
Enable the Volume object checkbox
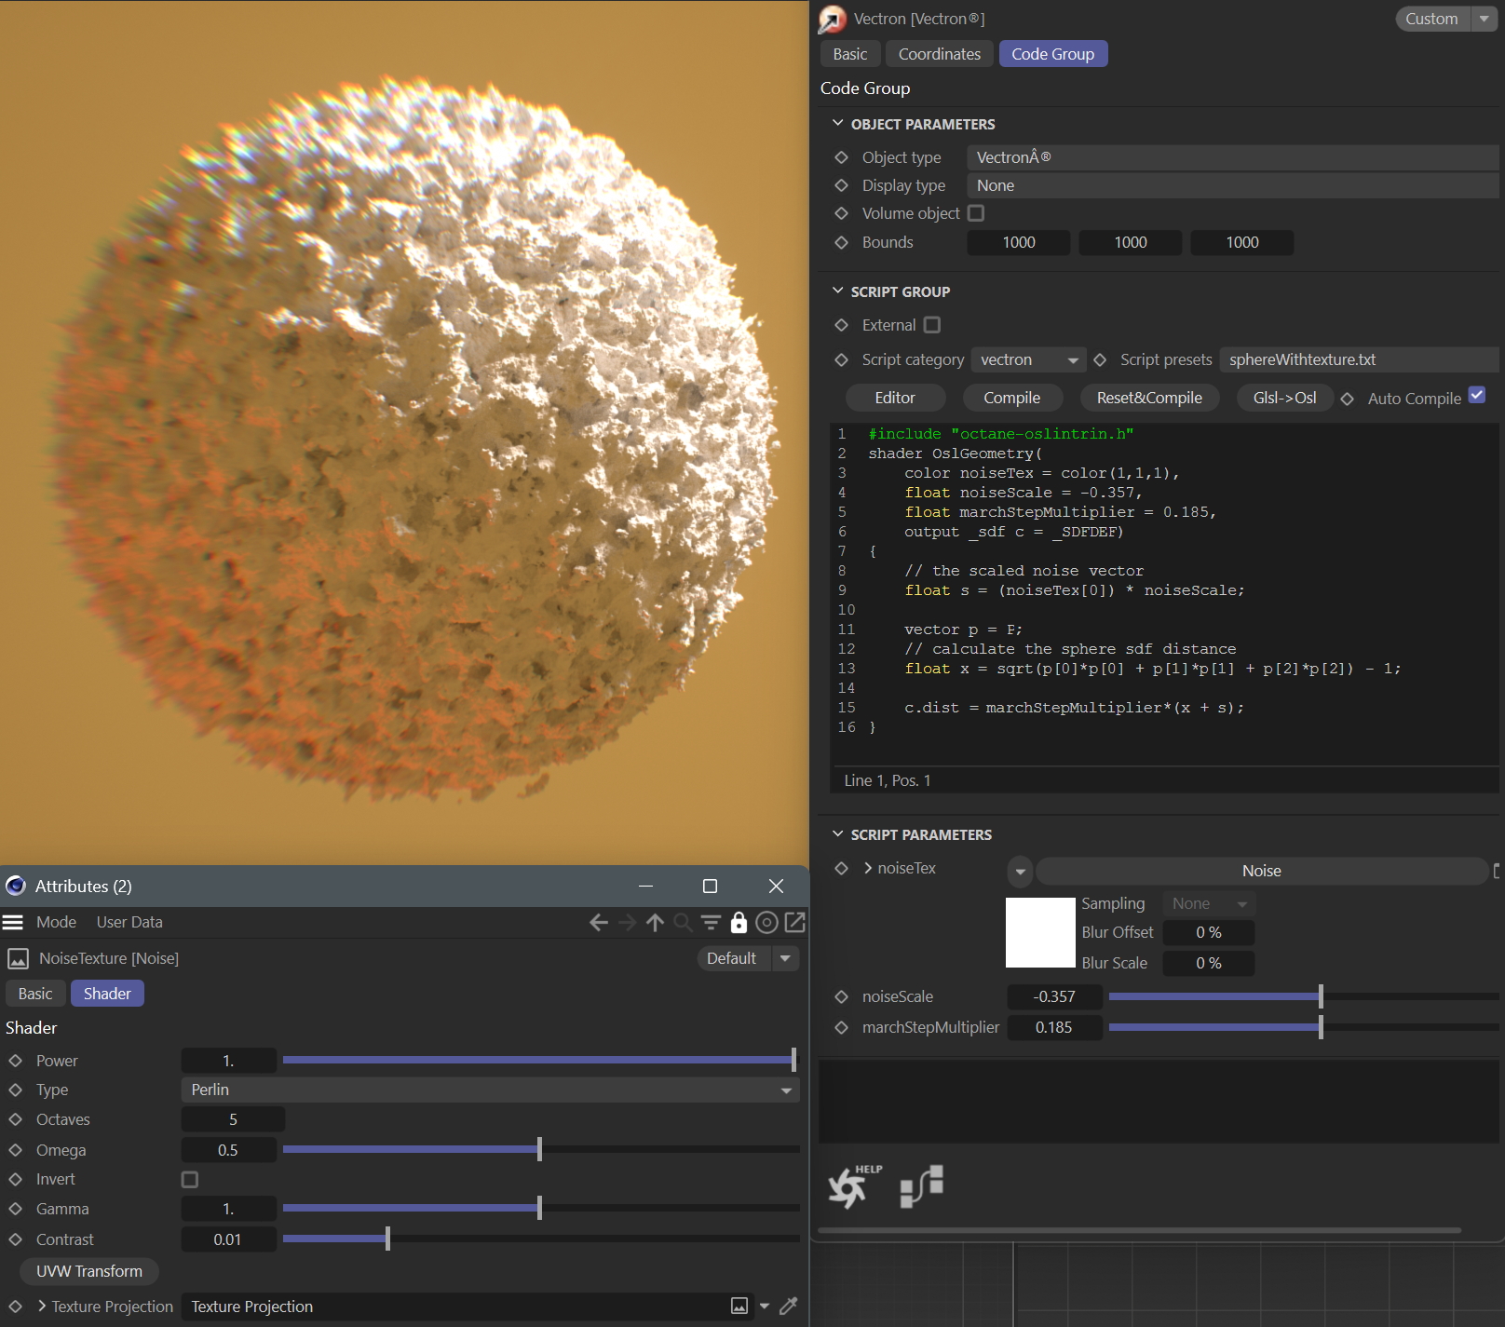(x=976, y=213)
